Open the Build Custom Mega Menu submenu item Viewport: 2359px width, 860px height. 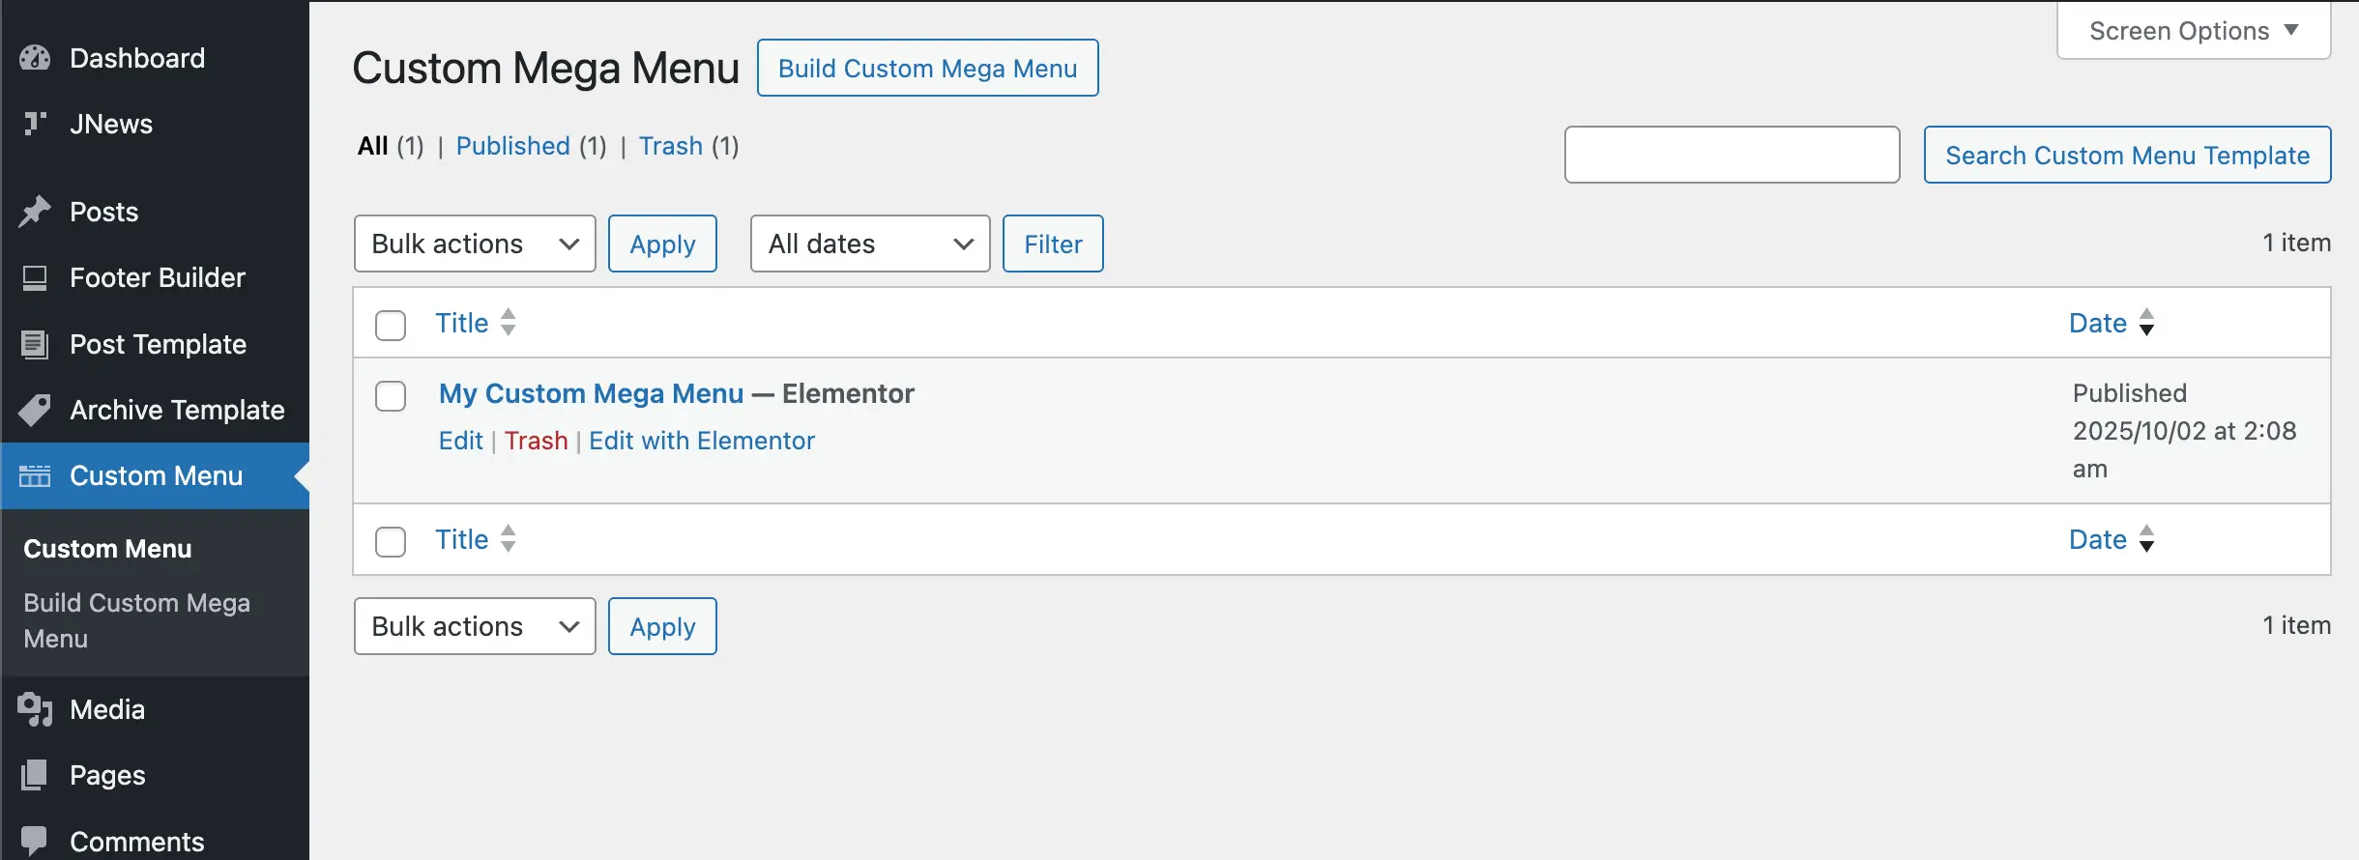pos(136,620)
